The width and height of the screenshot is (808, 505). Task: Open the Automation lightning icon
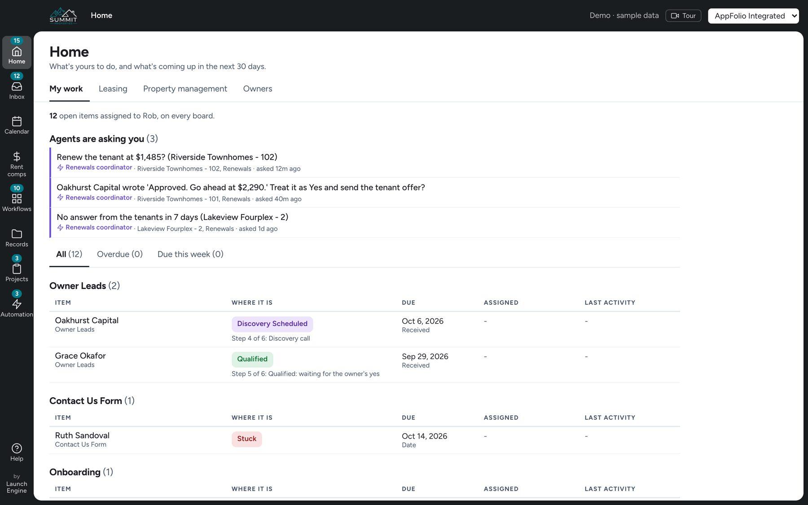(17, 304)
